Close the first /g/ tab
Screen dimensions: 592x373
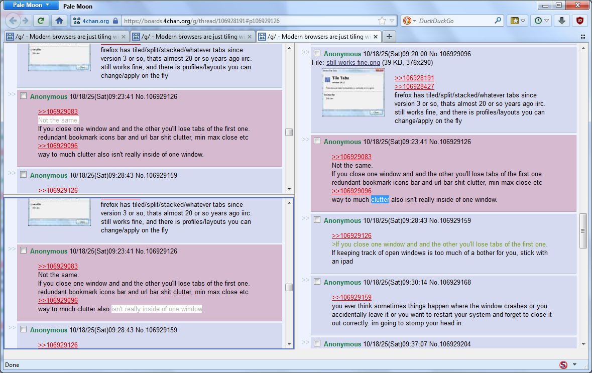pyautogui.click(x=124, y=37)
